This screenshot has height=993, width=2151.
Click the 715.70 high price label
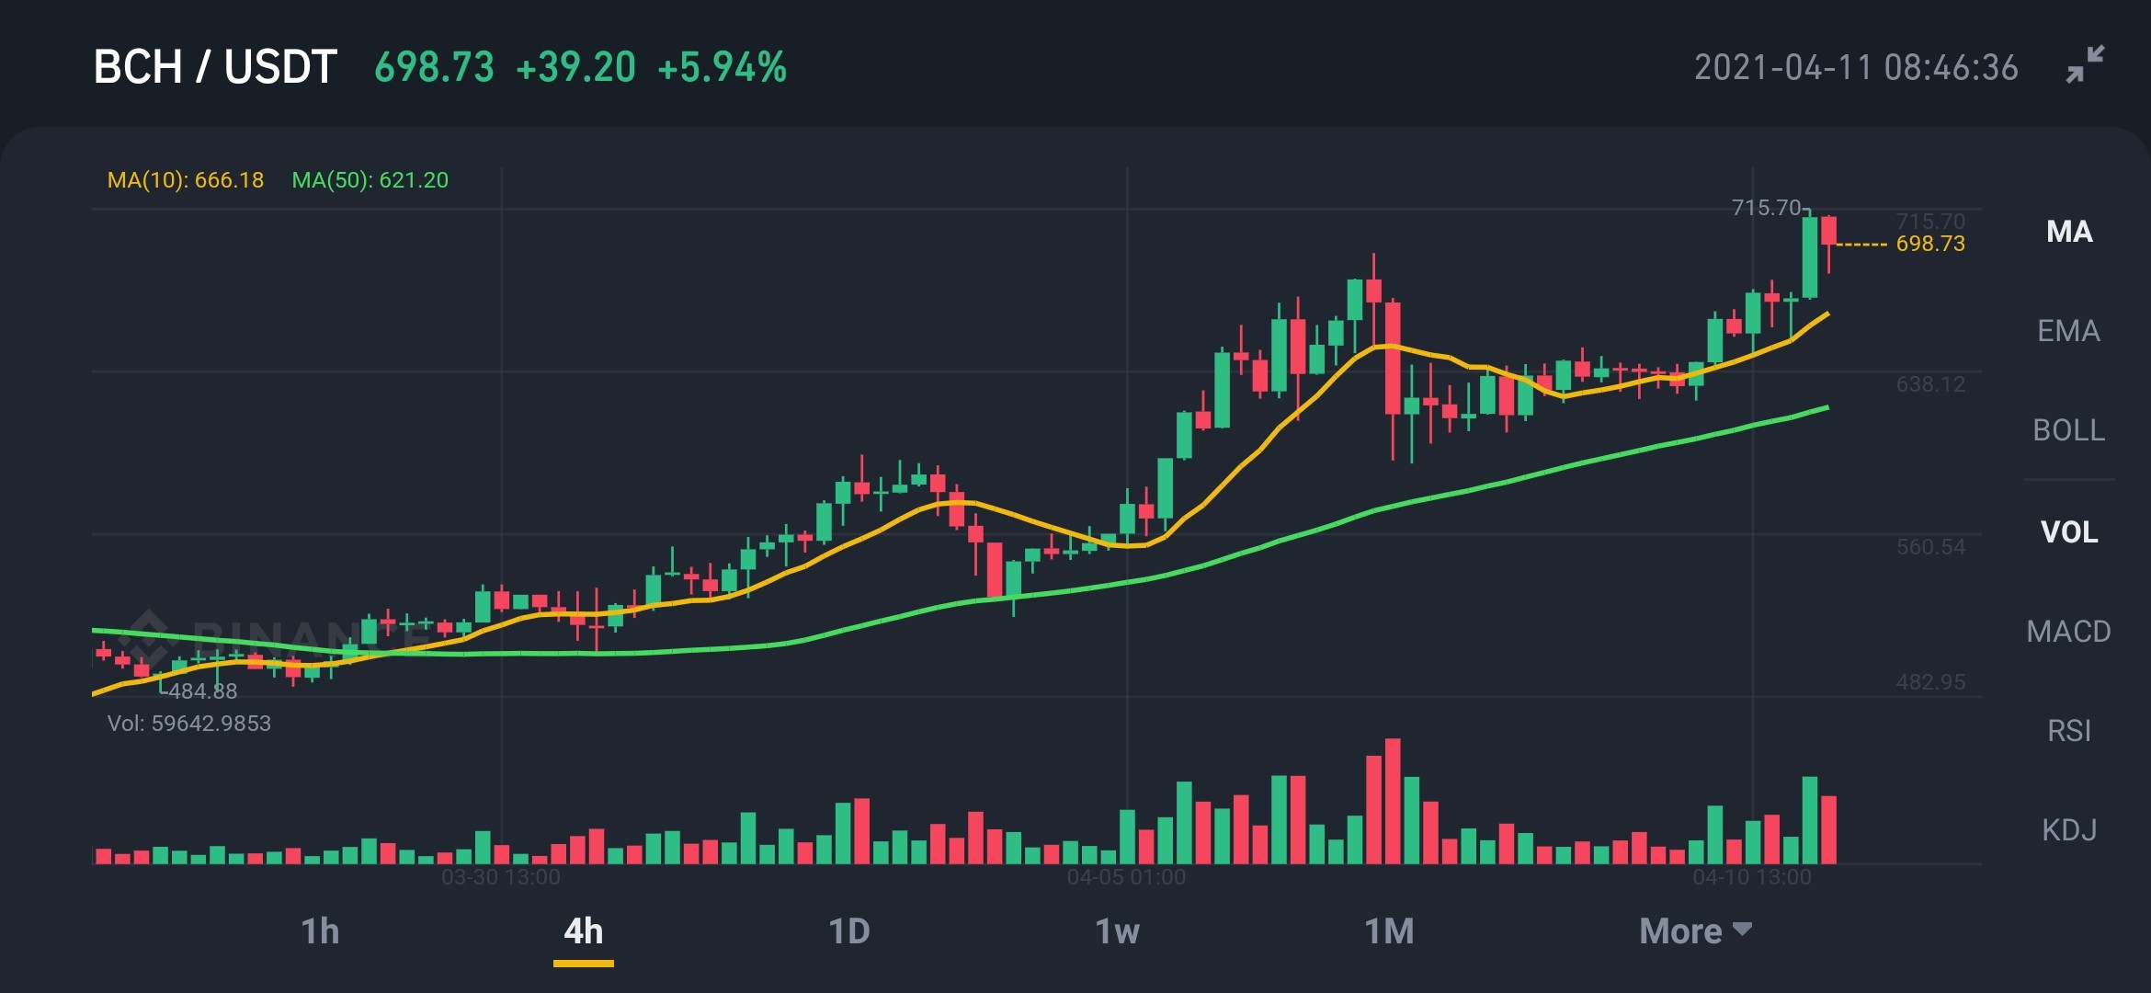1766,208
